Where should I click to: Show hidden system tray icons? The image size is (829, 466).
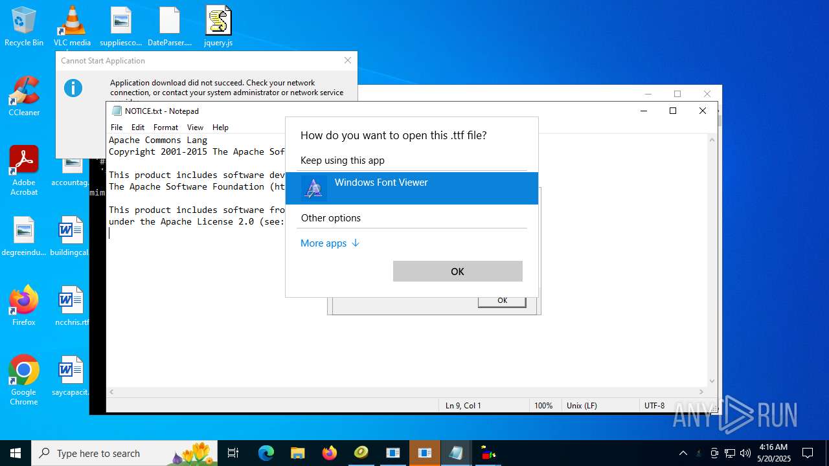coord(683,453)
